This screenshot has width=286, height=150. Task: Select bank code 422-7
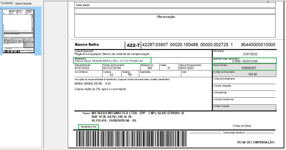[x=133, y=45]
